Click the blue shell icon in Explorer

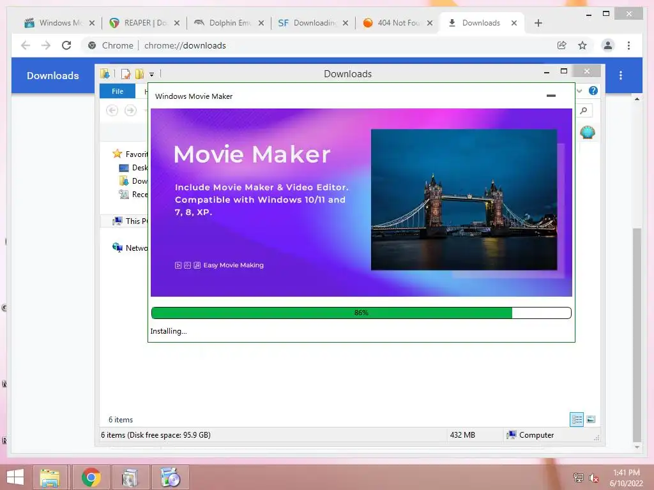pos(588,133)
